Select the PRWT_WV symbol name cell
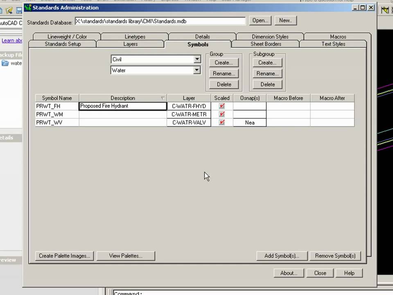This screenshot has height=295, width=393. (x=57, y=123)
